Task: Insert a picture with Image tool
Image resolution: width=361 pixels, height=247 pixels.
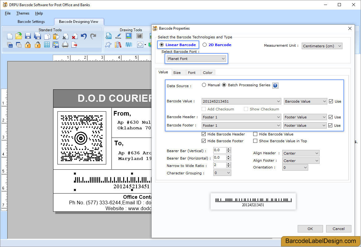Action: pyautogui.click(x=129, y=36)
